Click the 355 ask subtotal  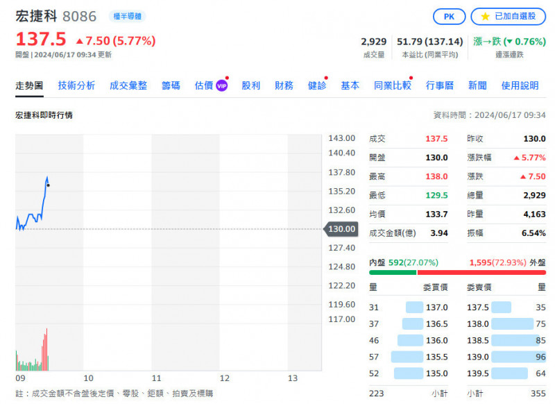pos(538,394)
